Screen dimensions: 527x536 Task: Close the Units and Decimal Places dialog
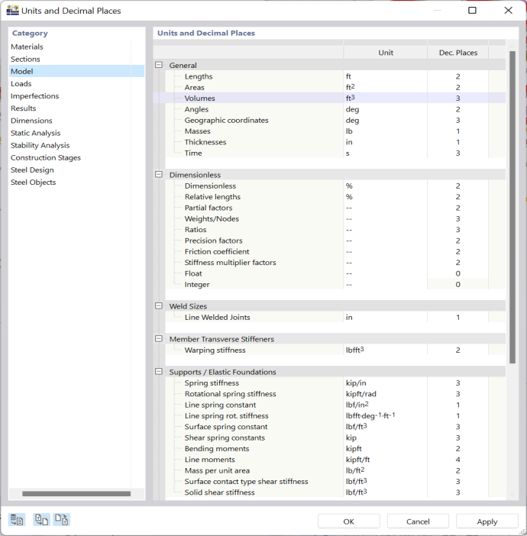click(x=508, y=10)
